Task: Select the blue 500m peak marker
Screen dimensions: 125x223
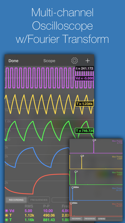Action: point(72,187)
